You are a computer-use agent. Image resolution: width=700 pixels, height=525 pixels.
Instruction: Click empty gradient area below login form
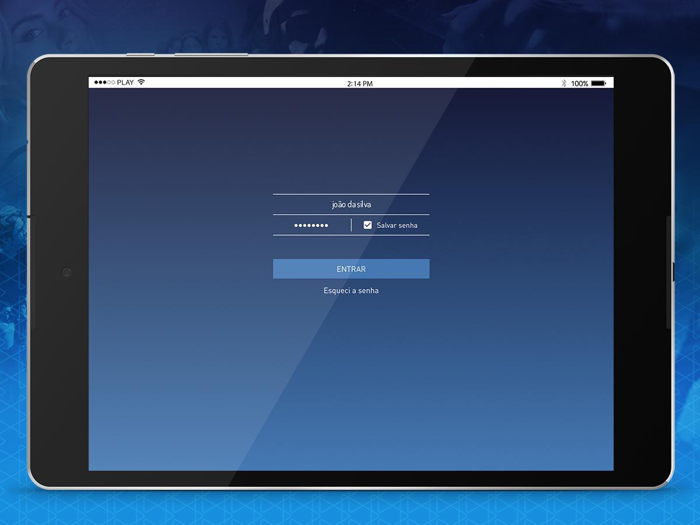coord(351,379)
